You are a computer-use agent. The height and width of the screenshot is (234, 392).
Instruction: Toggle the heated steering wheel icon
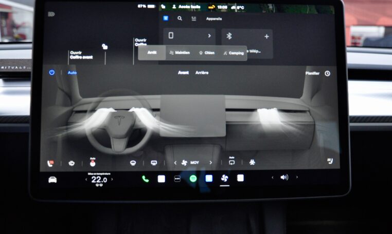(72, 163)
